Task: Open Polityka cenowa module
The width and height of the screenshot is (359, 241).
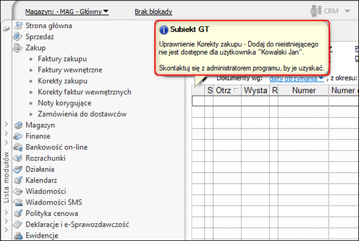Action: pos(52,213)
